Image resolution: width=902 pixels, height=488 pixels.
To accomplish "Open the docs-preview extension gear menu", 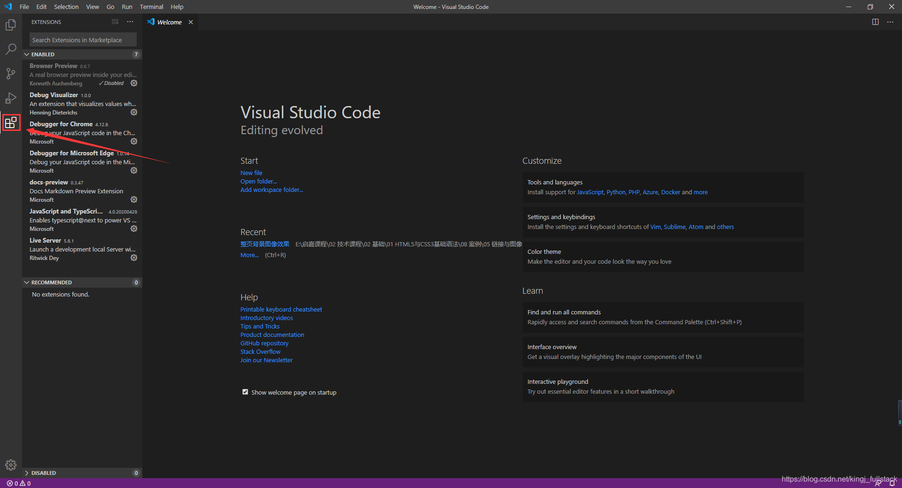I will (x=134, y=199).
